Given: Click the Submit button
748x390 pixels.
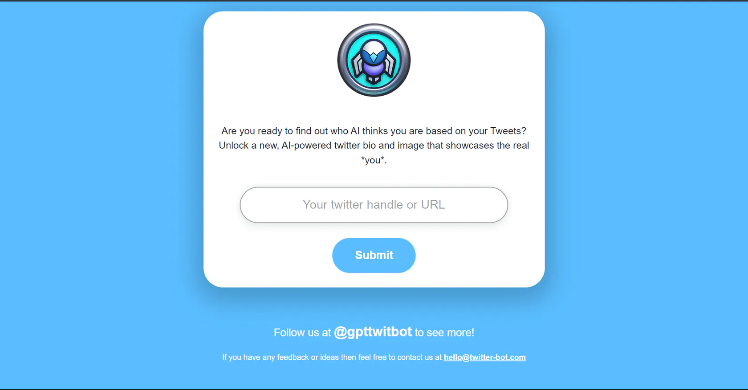Looking at the screenshot, I should (374, 255).
